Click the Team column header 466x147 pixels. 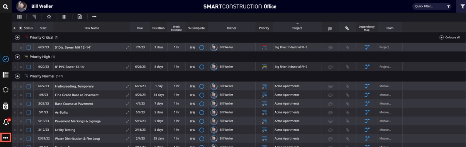point(390,28)
